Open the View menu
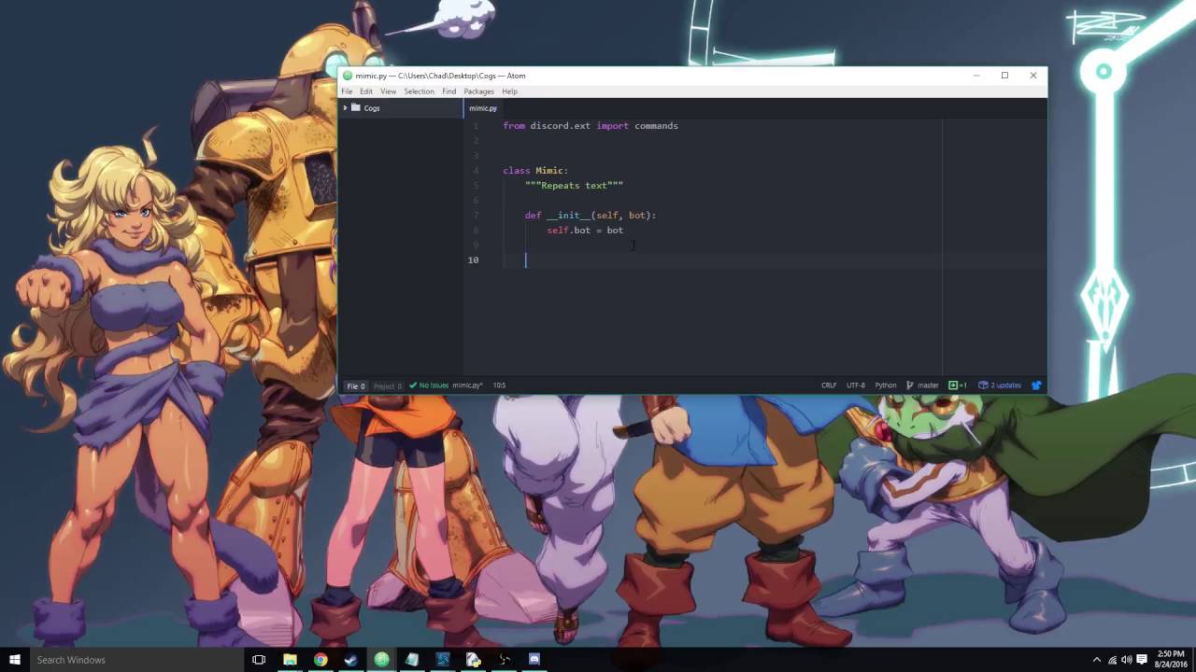 point(388,91)
